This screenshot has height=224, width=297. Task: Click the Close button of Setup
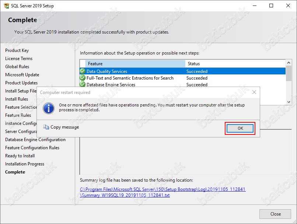275,214
